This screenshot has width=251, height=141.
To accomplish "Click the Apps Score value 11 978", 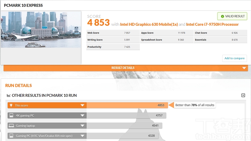I will 182,33.
